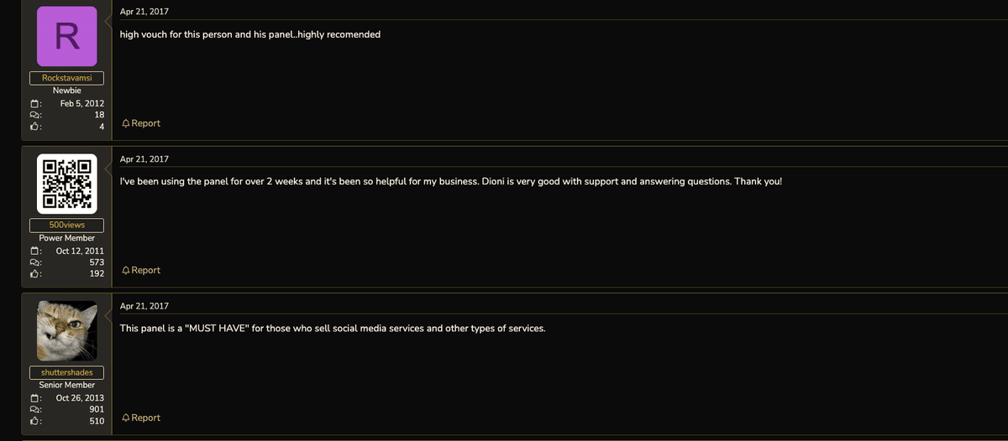1008x441 pixels.
Task: Click the likes thumbs-up icon under 500views
Action: tap(35, 273)
